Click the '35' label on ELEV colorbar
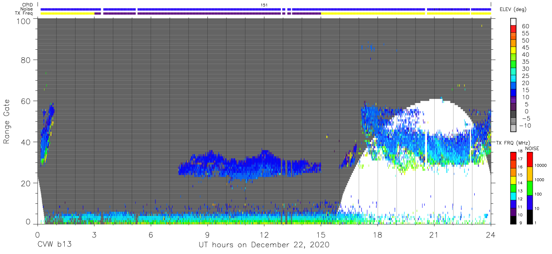 (525, 62)
